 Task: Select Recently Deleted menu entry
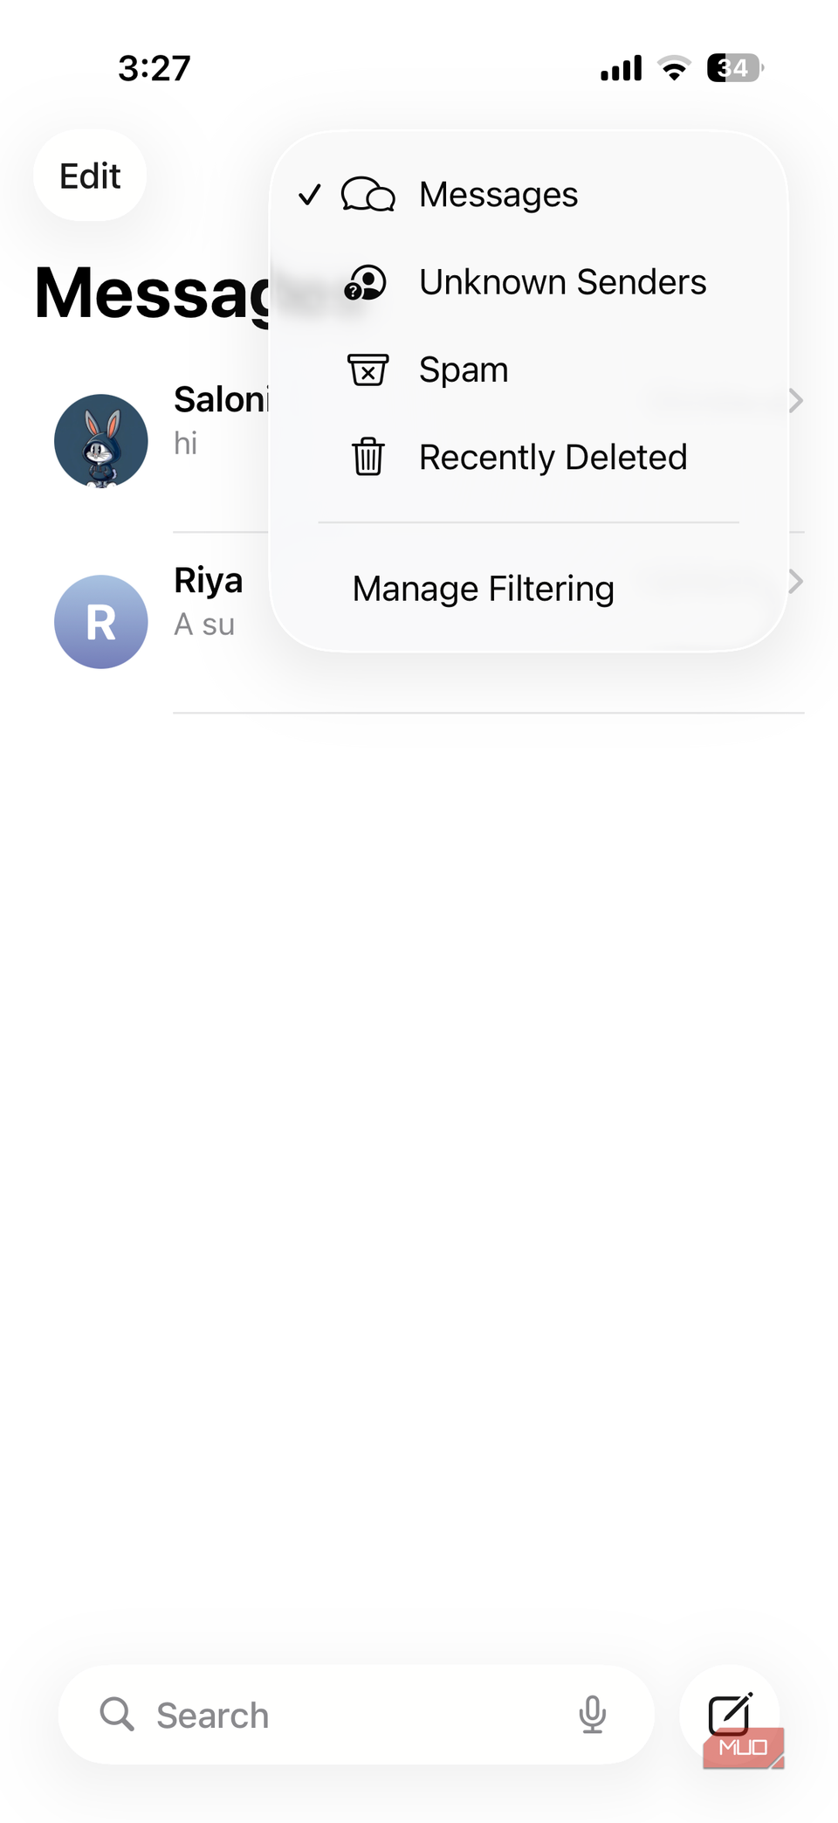[553, 458]
